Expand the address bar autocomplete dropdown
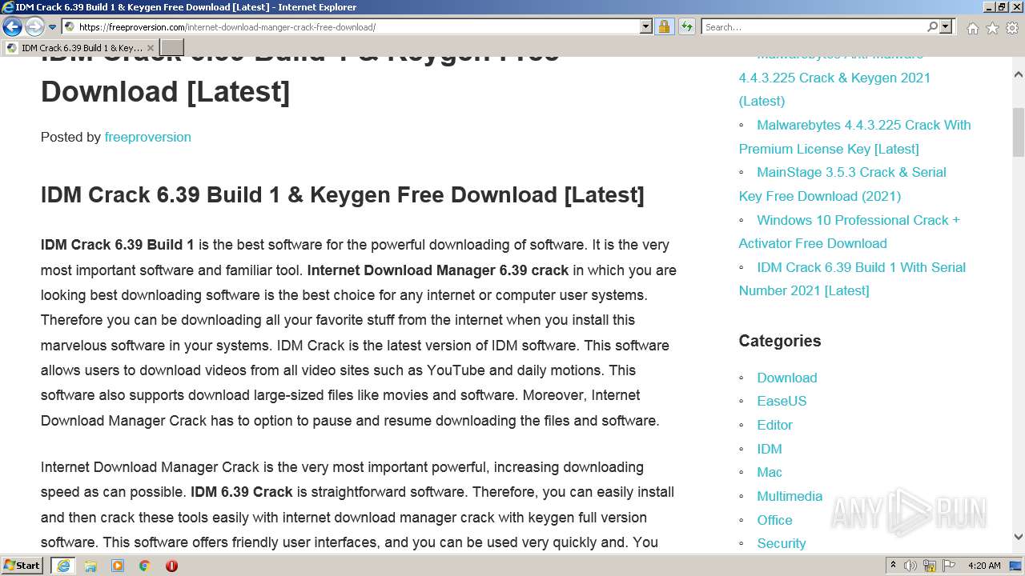The image size is (1025, 576). tap(646, 27)
